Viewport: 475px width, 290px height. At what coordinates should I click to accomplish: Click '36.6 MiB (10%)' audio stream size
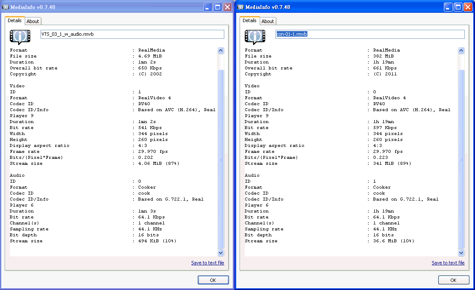coord(394,241)
